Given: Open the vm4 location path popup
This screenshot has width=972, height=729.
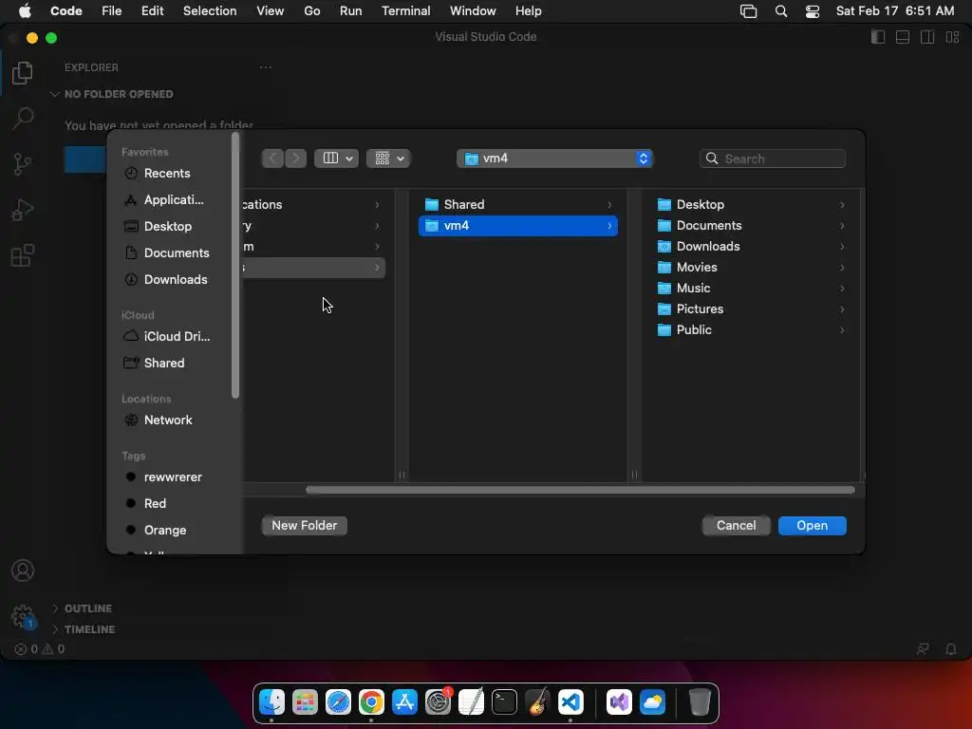Looking at the screenshot, I should (554, 159).
